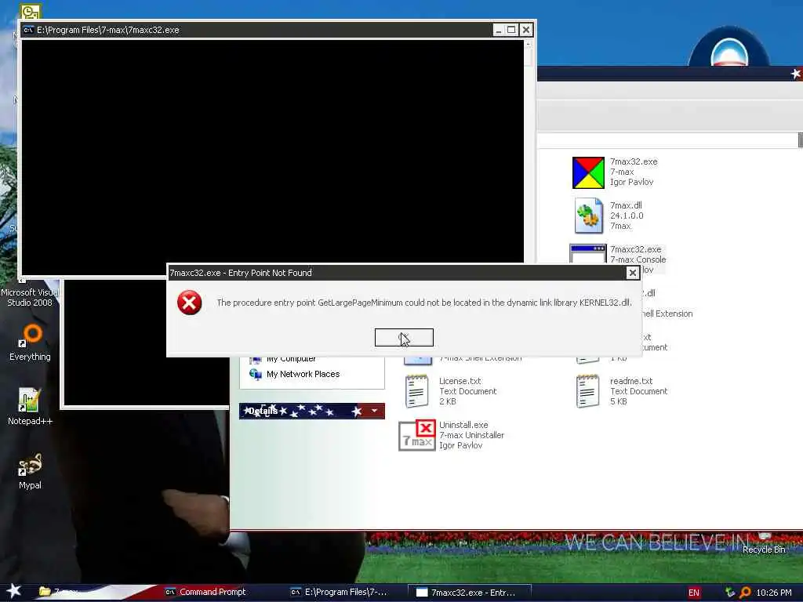
Task: Click the License.txt file name
Action: 460,381
